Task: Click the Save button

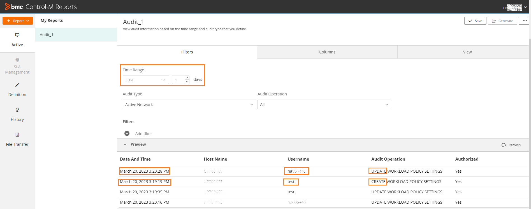Action: point(475,21)
